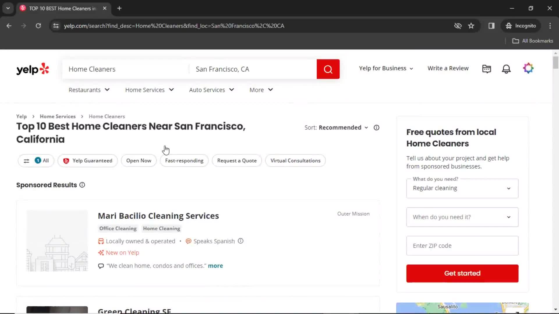
Task: Click the Get started button
Action: click(x=462, y=273)
